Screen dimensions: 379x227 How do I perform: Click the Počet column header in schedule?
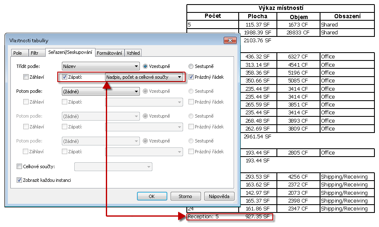click(213, 16)
